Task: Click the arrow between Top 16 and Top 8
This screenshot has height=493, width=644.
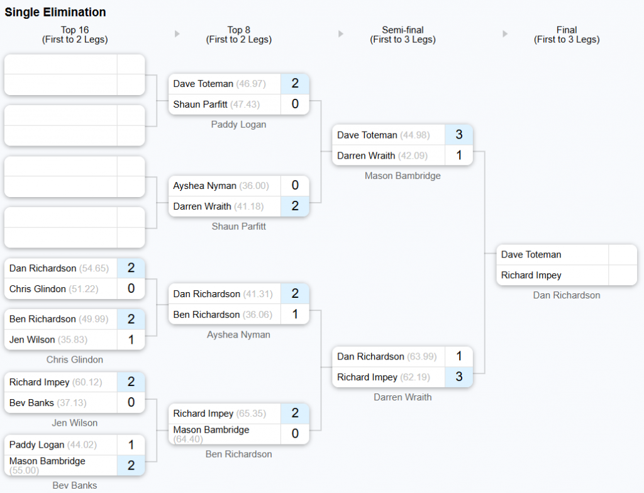Action: (x=177, y=34)
